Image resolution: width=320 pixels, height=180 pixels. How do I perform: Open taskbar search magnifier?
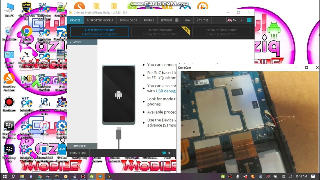(13, 176)
